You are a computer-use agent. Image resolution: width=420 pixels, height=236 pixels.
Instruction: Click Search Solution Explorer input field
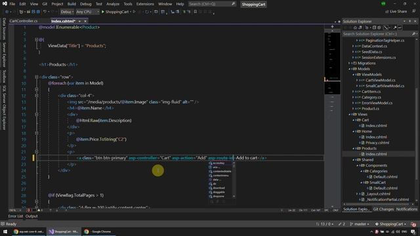(377, 34)
